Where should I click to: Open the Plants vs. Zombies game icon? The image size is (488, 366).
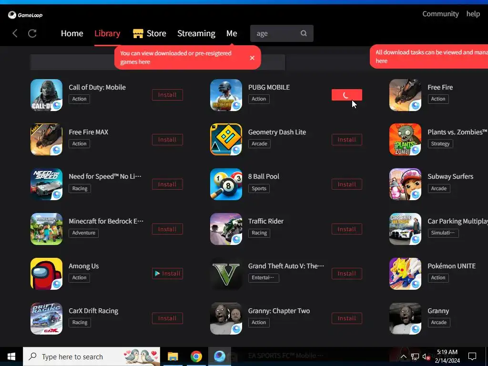pyautogui.click(x=405, y=140)
